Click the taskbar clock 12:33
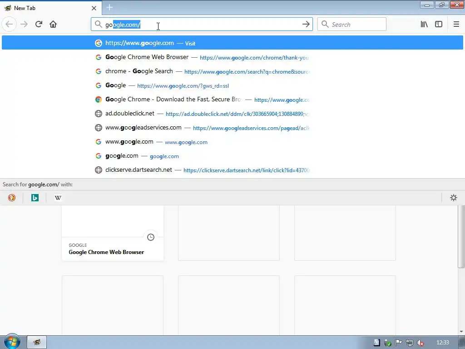The height and width of the screenshot is (349, 465). click(442, 343)
